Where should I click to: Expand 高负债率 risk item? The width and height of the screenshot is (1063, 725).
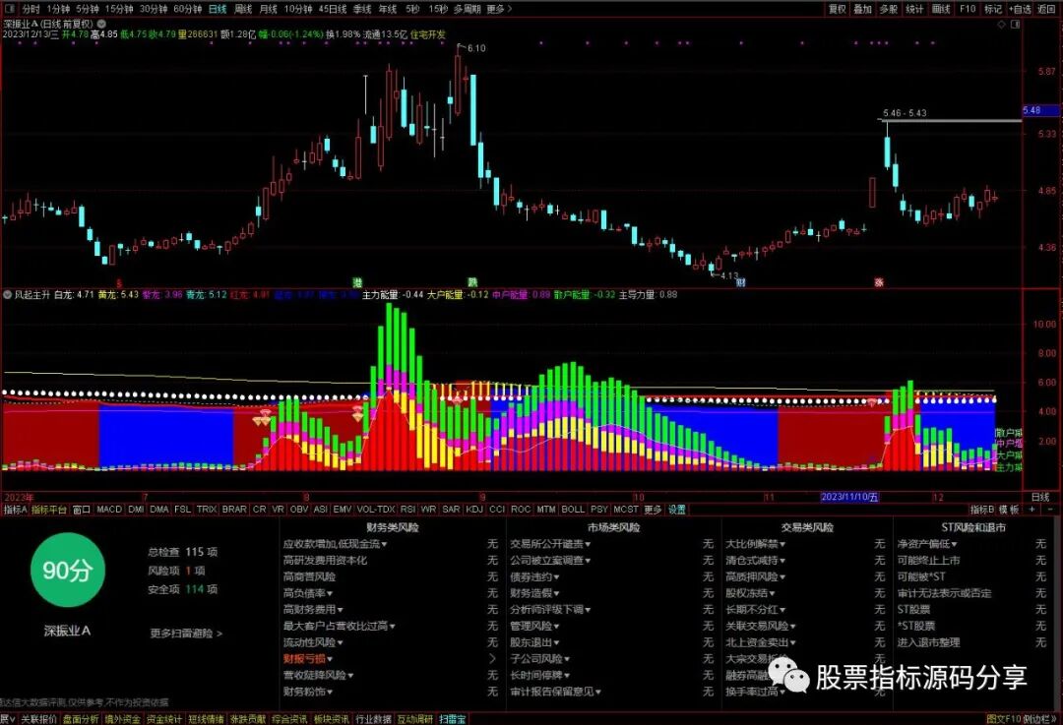pyautogui.click(x=308, y=593)
